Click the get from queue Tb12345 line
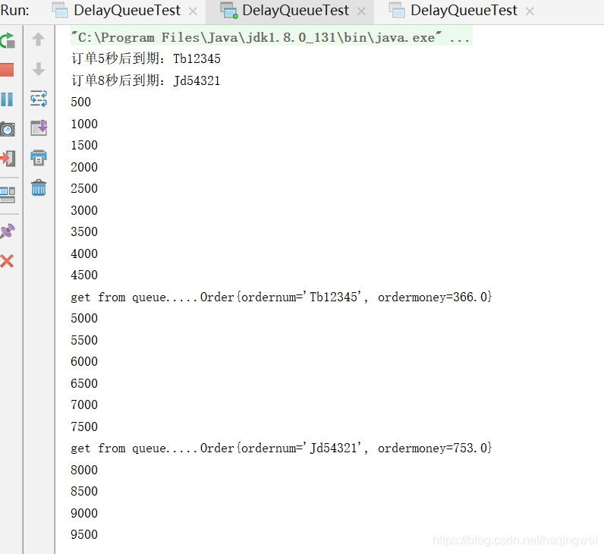 click(x=282, y=297)
